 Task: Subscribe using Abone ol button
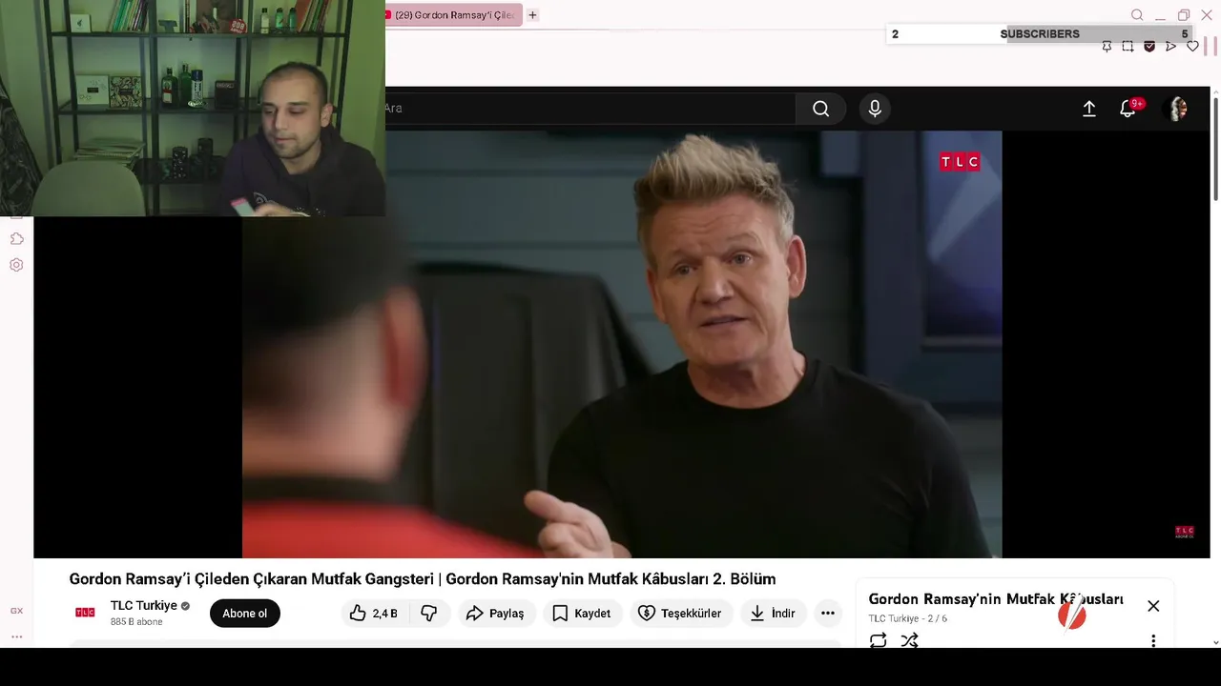point(245,614)
